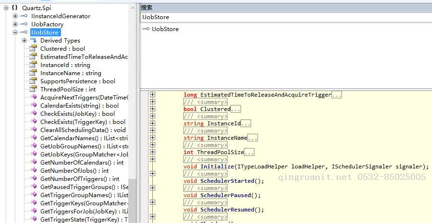Image resolution: width=432 pixels, height=223 pixels.
Task: Click the ITypeLoadHelper type link
Action: (261, 167)
